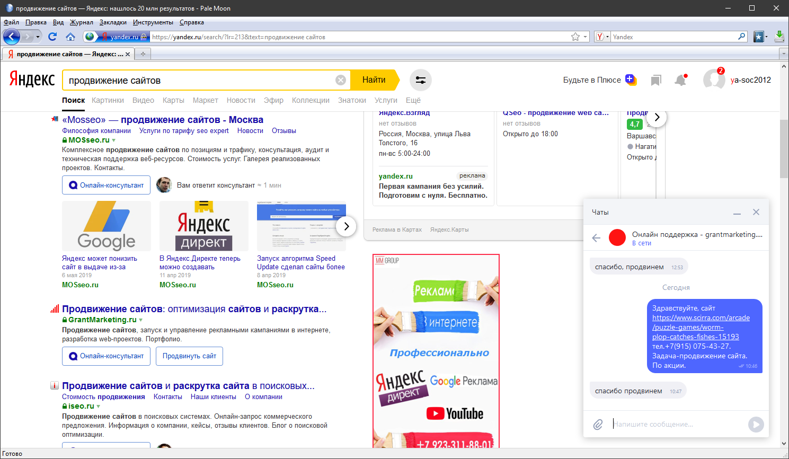
Task: Show next map organizations with arrow
Action: coord(657,117)
